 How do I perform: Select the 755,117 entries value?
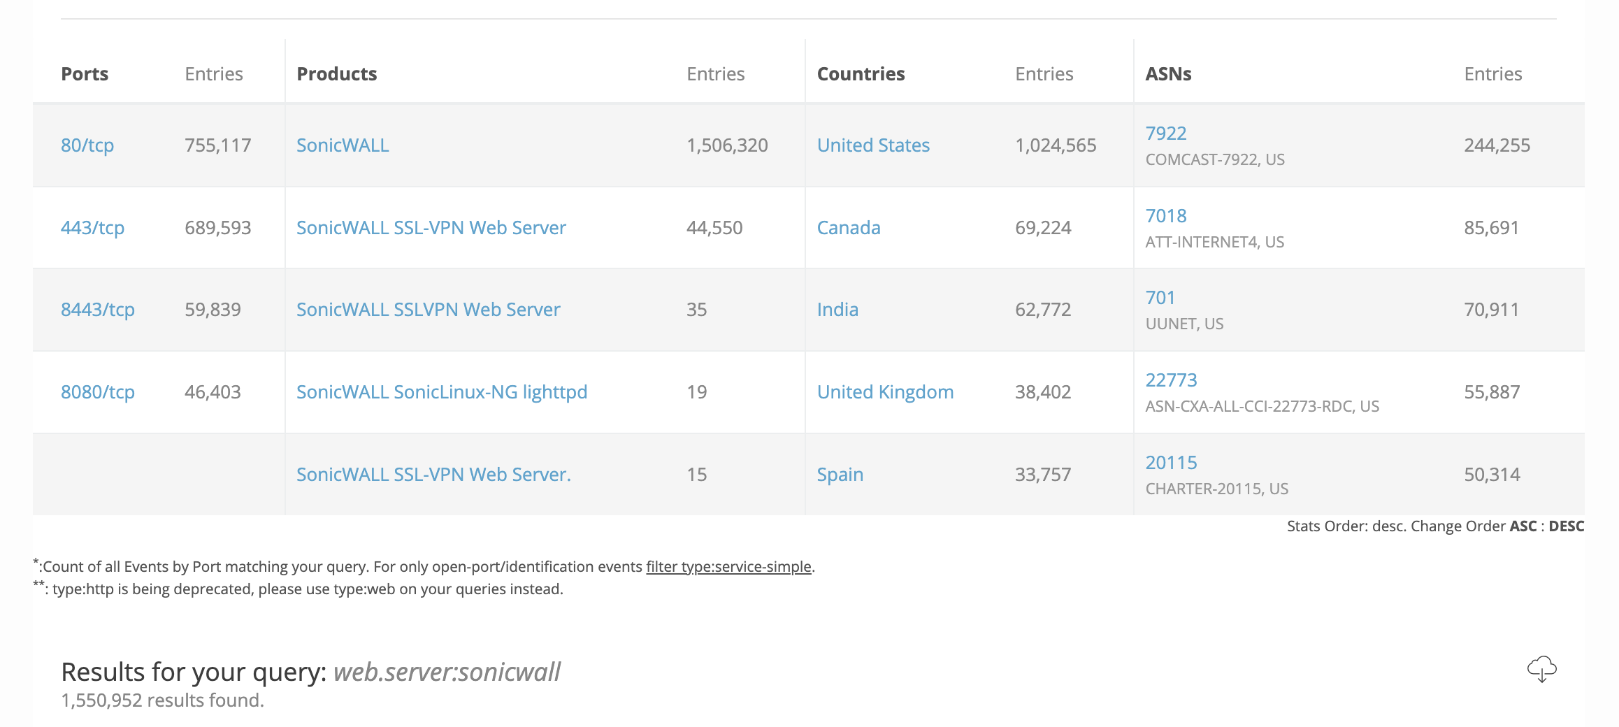[x=217, y=145]
